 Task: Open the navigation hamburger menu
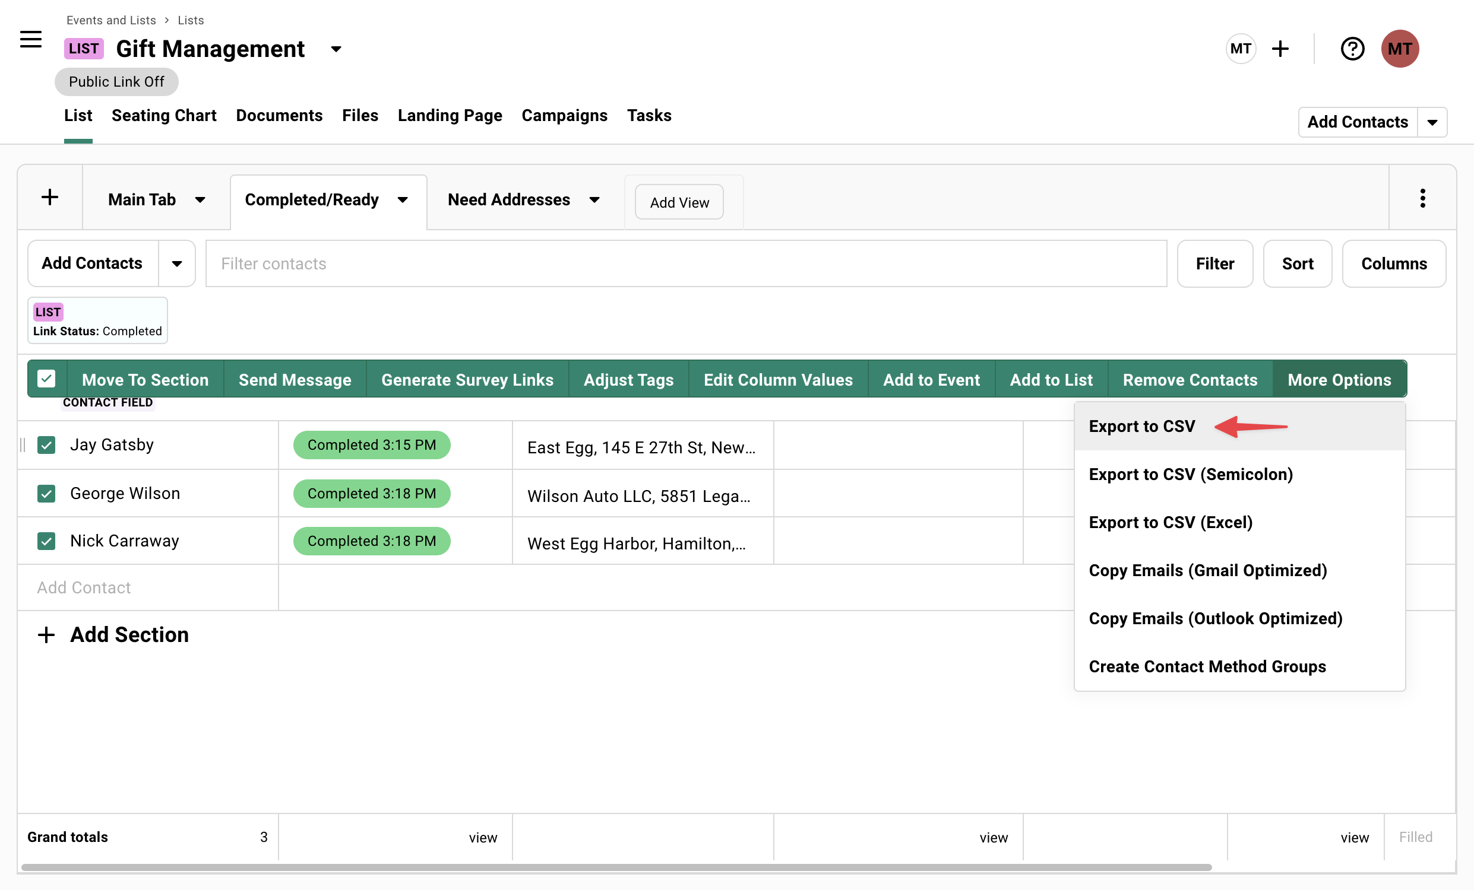click(x=30, y=39)
